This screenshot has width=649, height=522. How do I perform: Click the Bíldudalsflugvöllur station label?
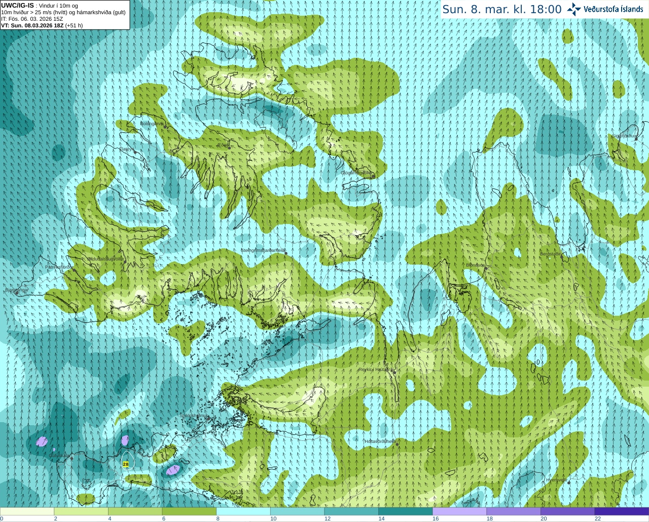(105, 258)
